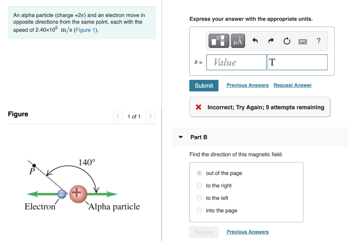The height and width of the screenshot is (241, 348).
Task: Select the units (μÅ) entry icon
Action: 237,40
